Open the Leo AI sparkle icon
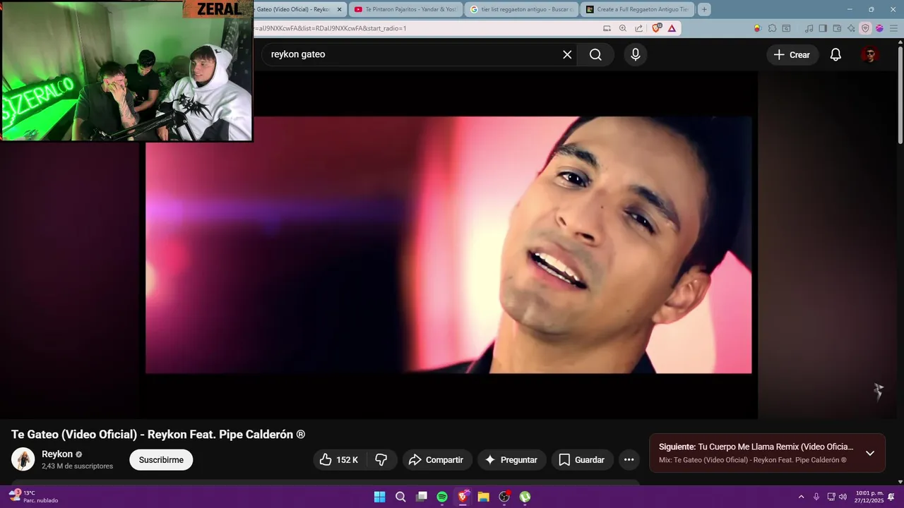 (x=851, y=28)
